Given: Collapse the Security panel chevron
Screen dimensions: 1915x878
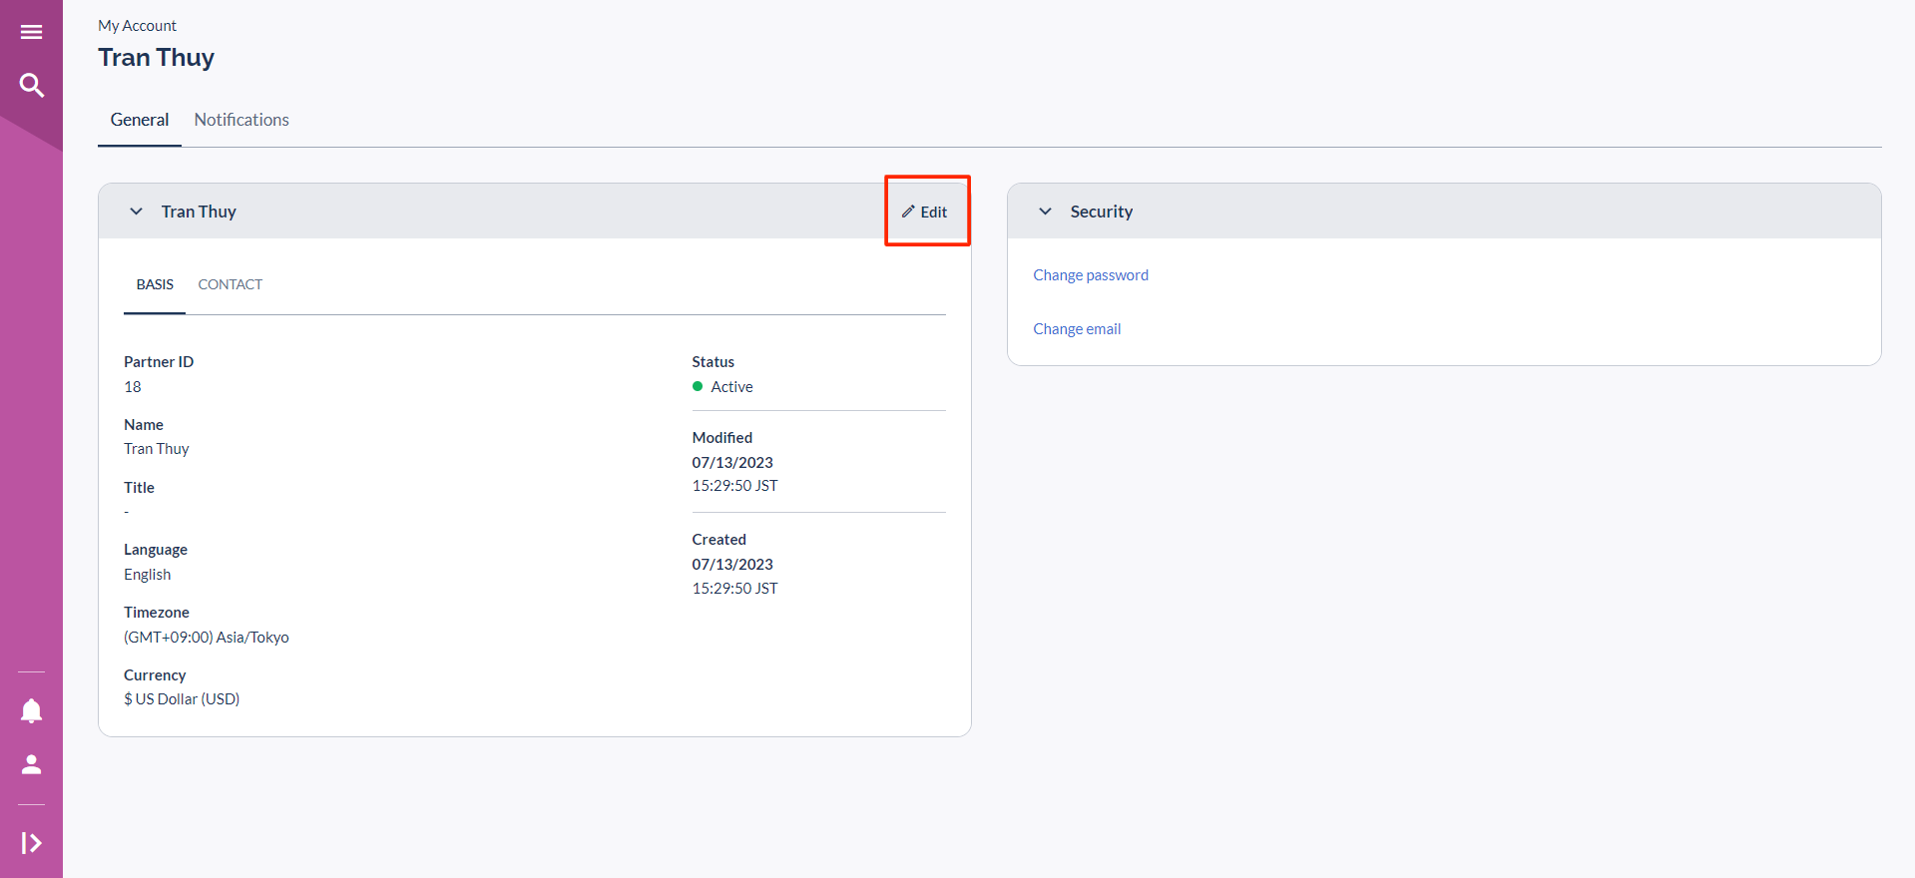Looking at the screenshot, I should [x=1045, y=212].
